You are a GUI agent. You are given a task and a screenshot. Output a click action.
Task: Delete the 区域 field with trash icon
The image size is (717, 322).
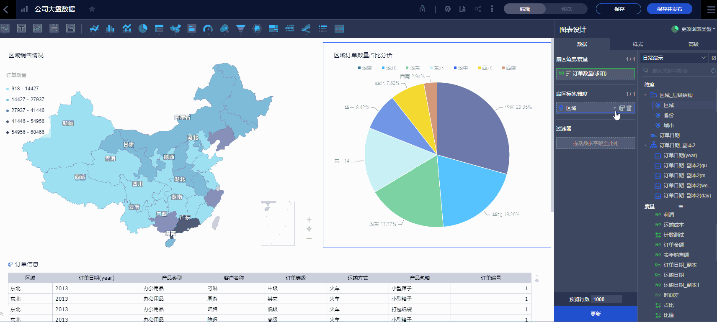tap(629, 108)
